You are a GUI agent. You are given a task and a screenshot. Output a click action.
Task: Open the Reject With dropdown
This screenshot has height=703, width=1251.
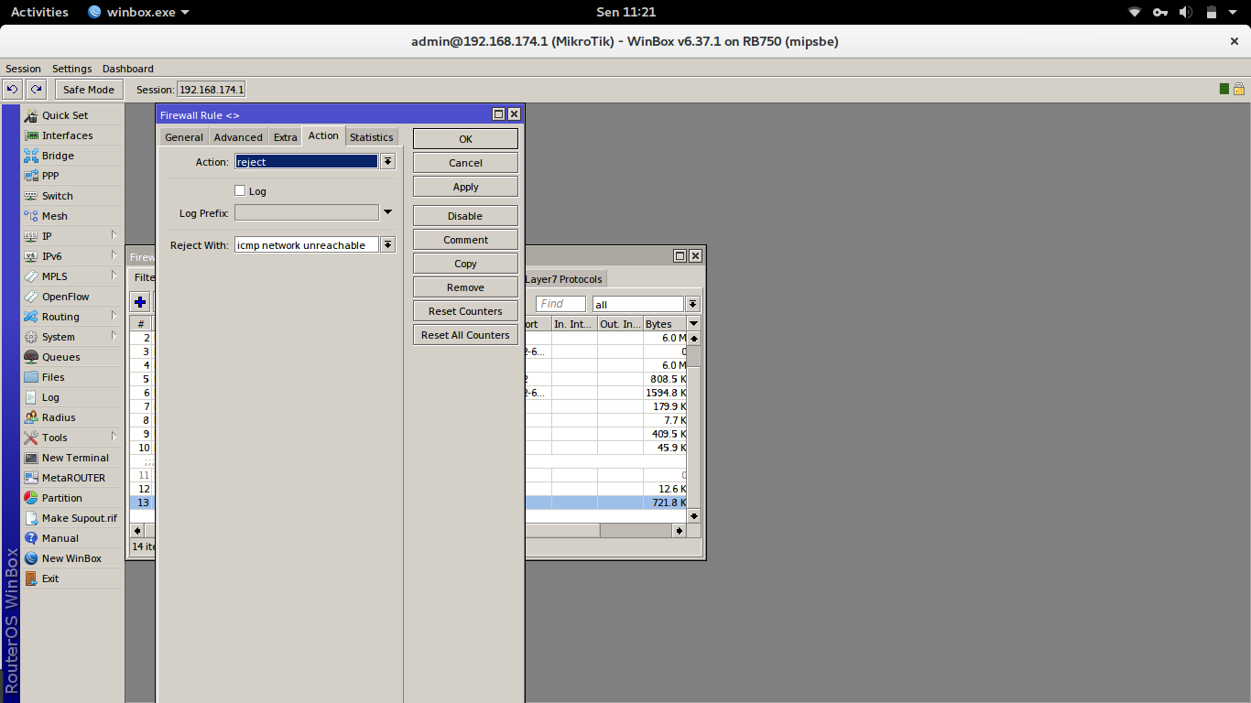[388, 244]
